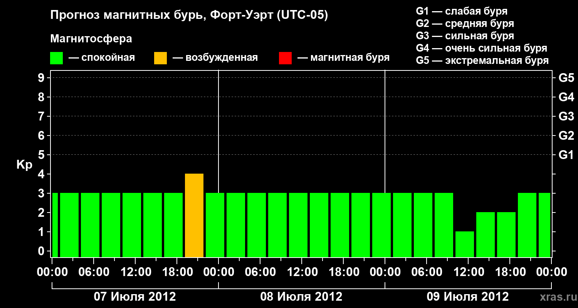Viewport: 578px width, 308px height.
Task: Click the '06:00' time label above 09 Июля
Action: (x=427, y=272)
